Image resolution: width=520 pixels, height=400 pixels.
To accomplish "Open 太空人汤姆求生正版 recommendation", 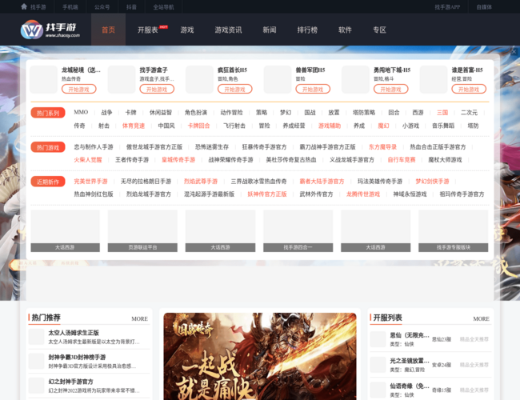I will 74,333.
